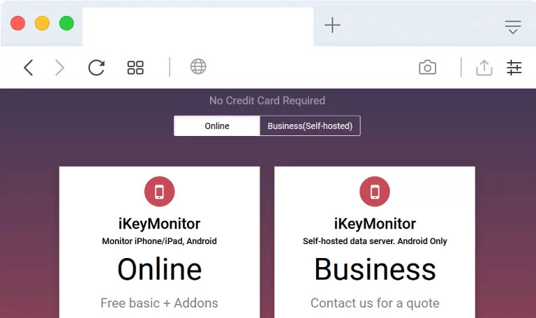Click the Online plan heading
The image size is (536, 318).
pos(159,269)
